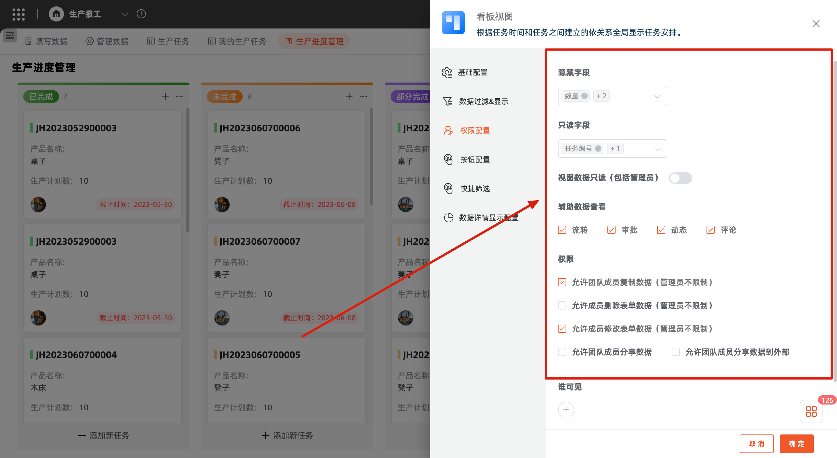This screenshot has width=837, height=458.
Task: Switch to 数据过滤&显示 settings section
Action: point(484,102)
